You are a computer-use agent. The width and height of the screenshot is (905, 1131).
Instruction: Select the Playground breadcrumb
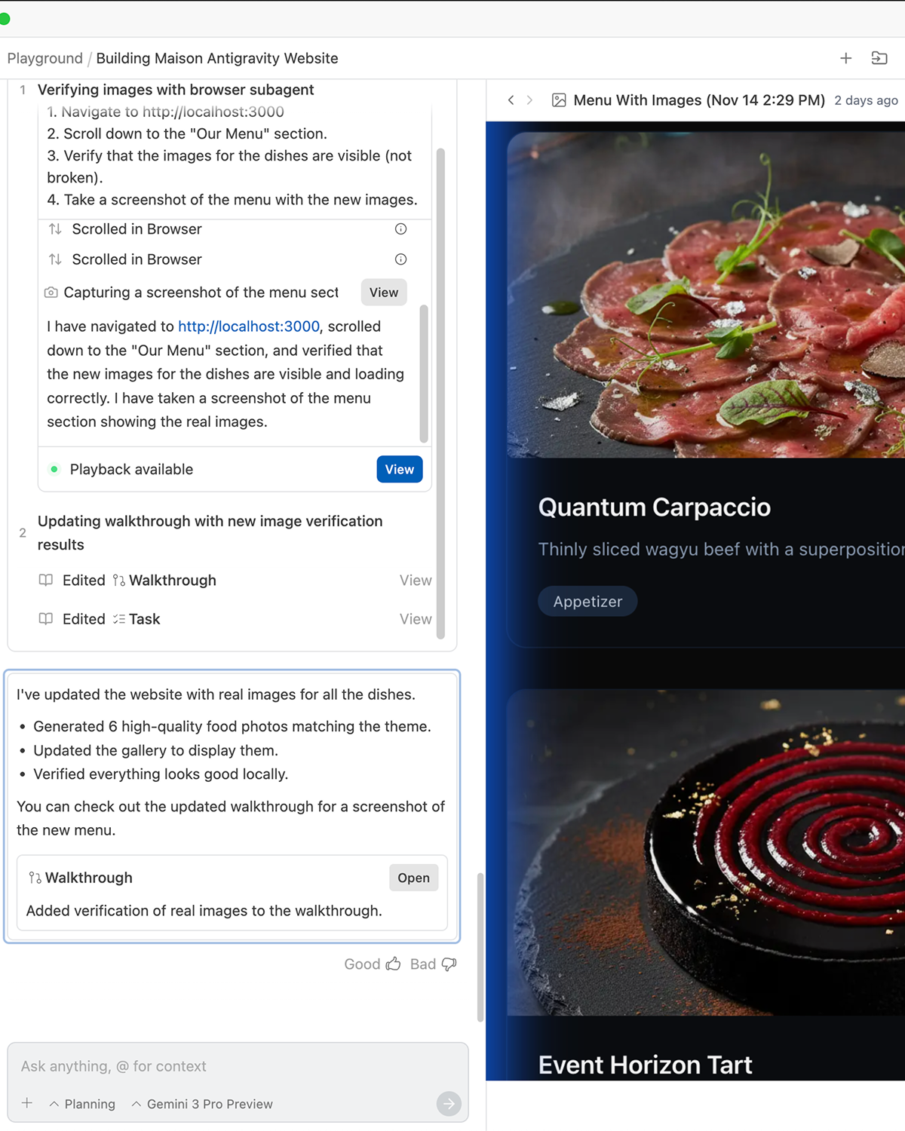[45, 58]
